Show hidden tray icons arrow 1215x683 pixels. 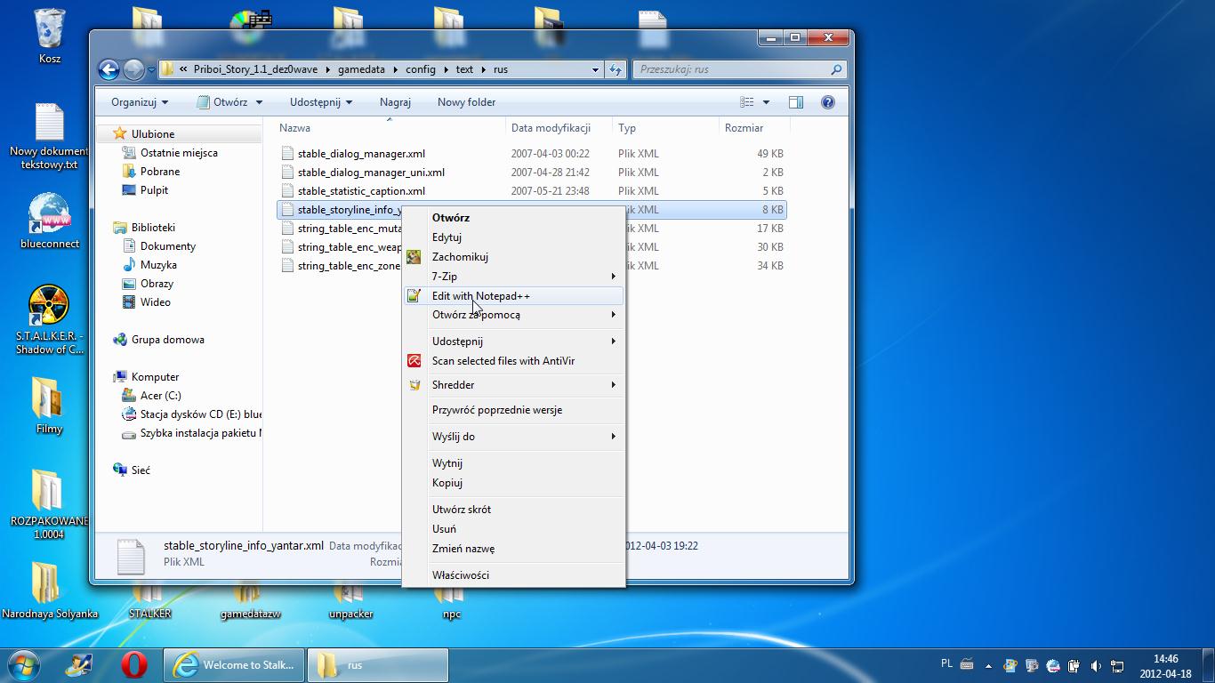click(x=988, y=665)
